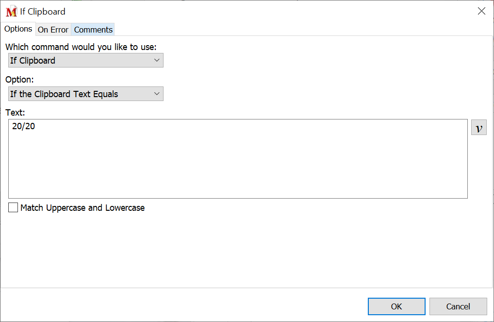Open the Comments tab
This screenshot has width=494, height=322.
(93, 30)
